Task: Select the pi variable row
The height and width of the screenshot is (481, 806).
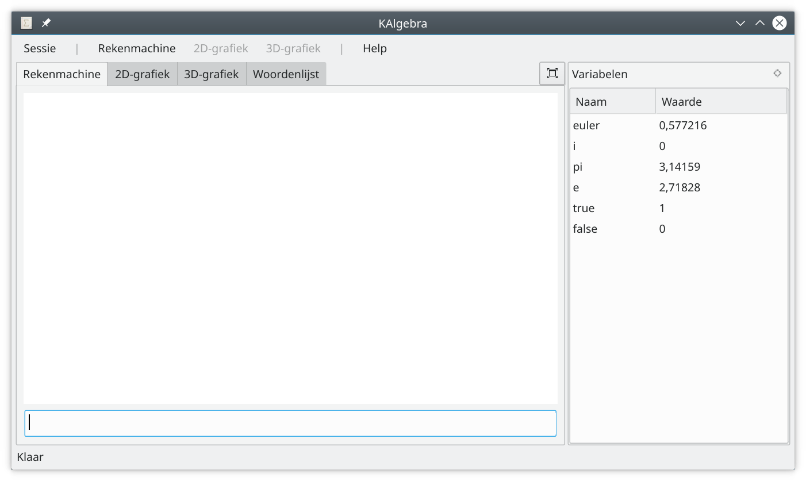Action: (x=678, y=167)
